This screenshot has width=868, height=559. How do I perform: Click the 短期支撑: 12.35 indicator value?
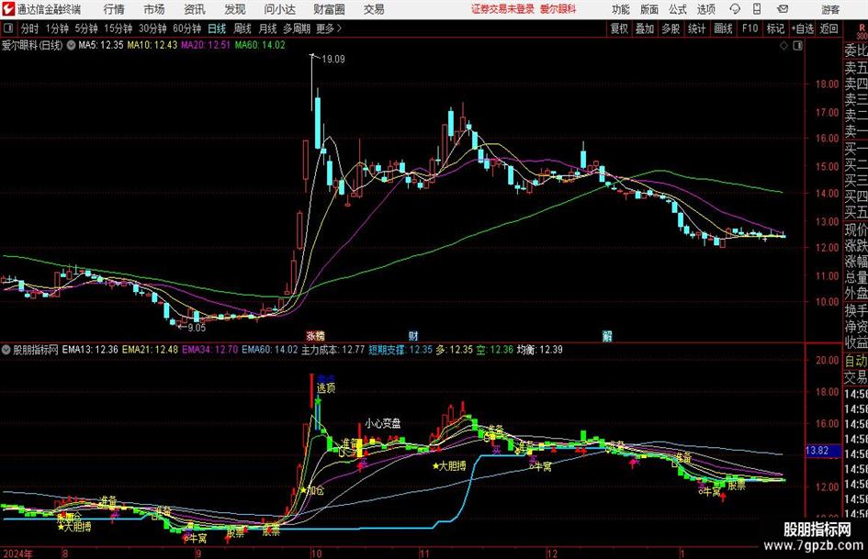(400, 350)
